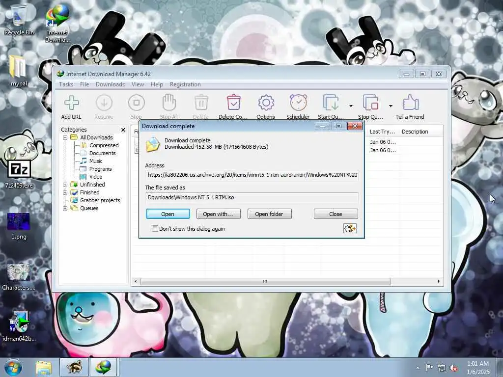The image size is (503, 377).
Task: Open the File Explorer taskbar icon
Action: click(x=44, y=367)
